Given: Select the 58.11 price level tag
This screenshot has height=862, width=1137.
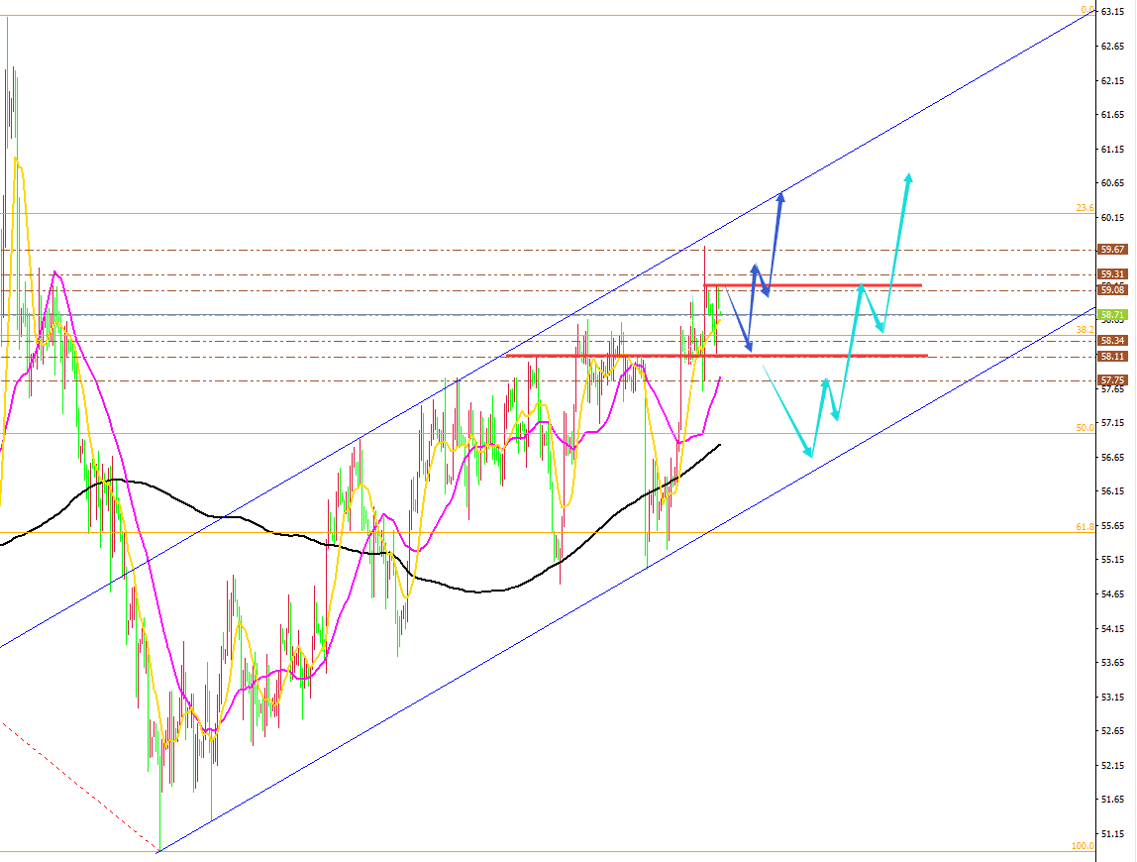Looking at the screenshot, I should pyautogui.click(x=1112, y=357).
